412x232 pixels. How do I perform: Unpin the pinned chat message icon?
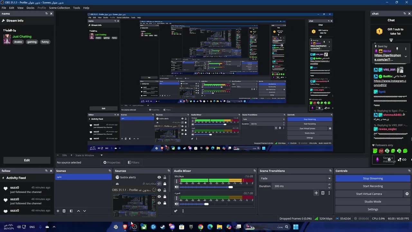pos(397,49)
